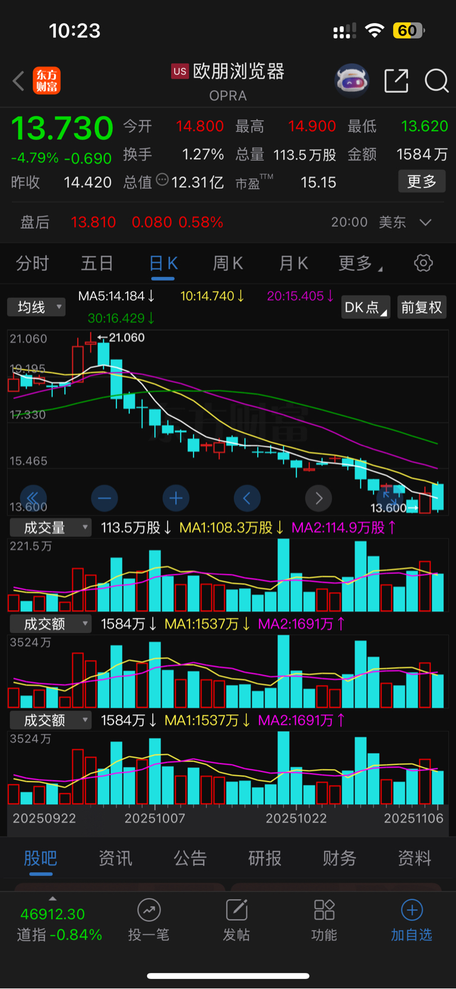Tap the double-left rewind chart button
This screenshot has height=989, width=456.
coord(33,498)
